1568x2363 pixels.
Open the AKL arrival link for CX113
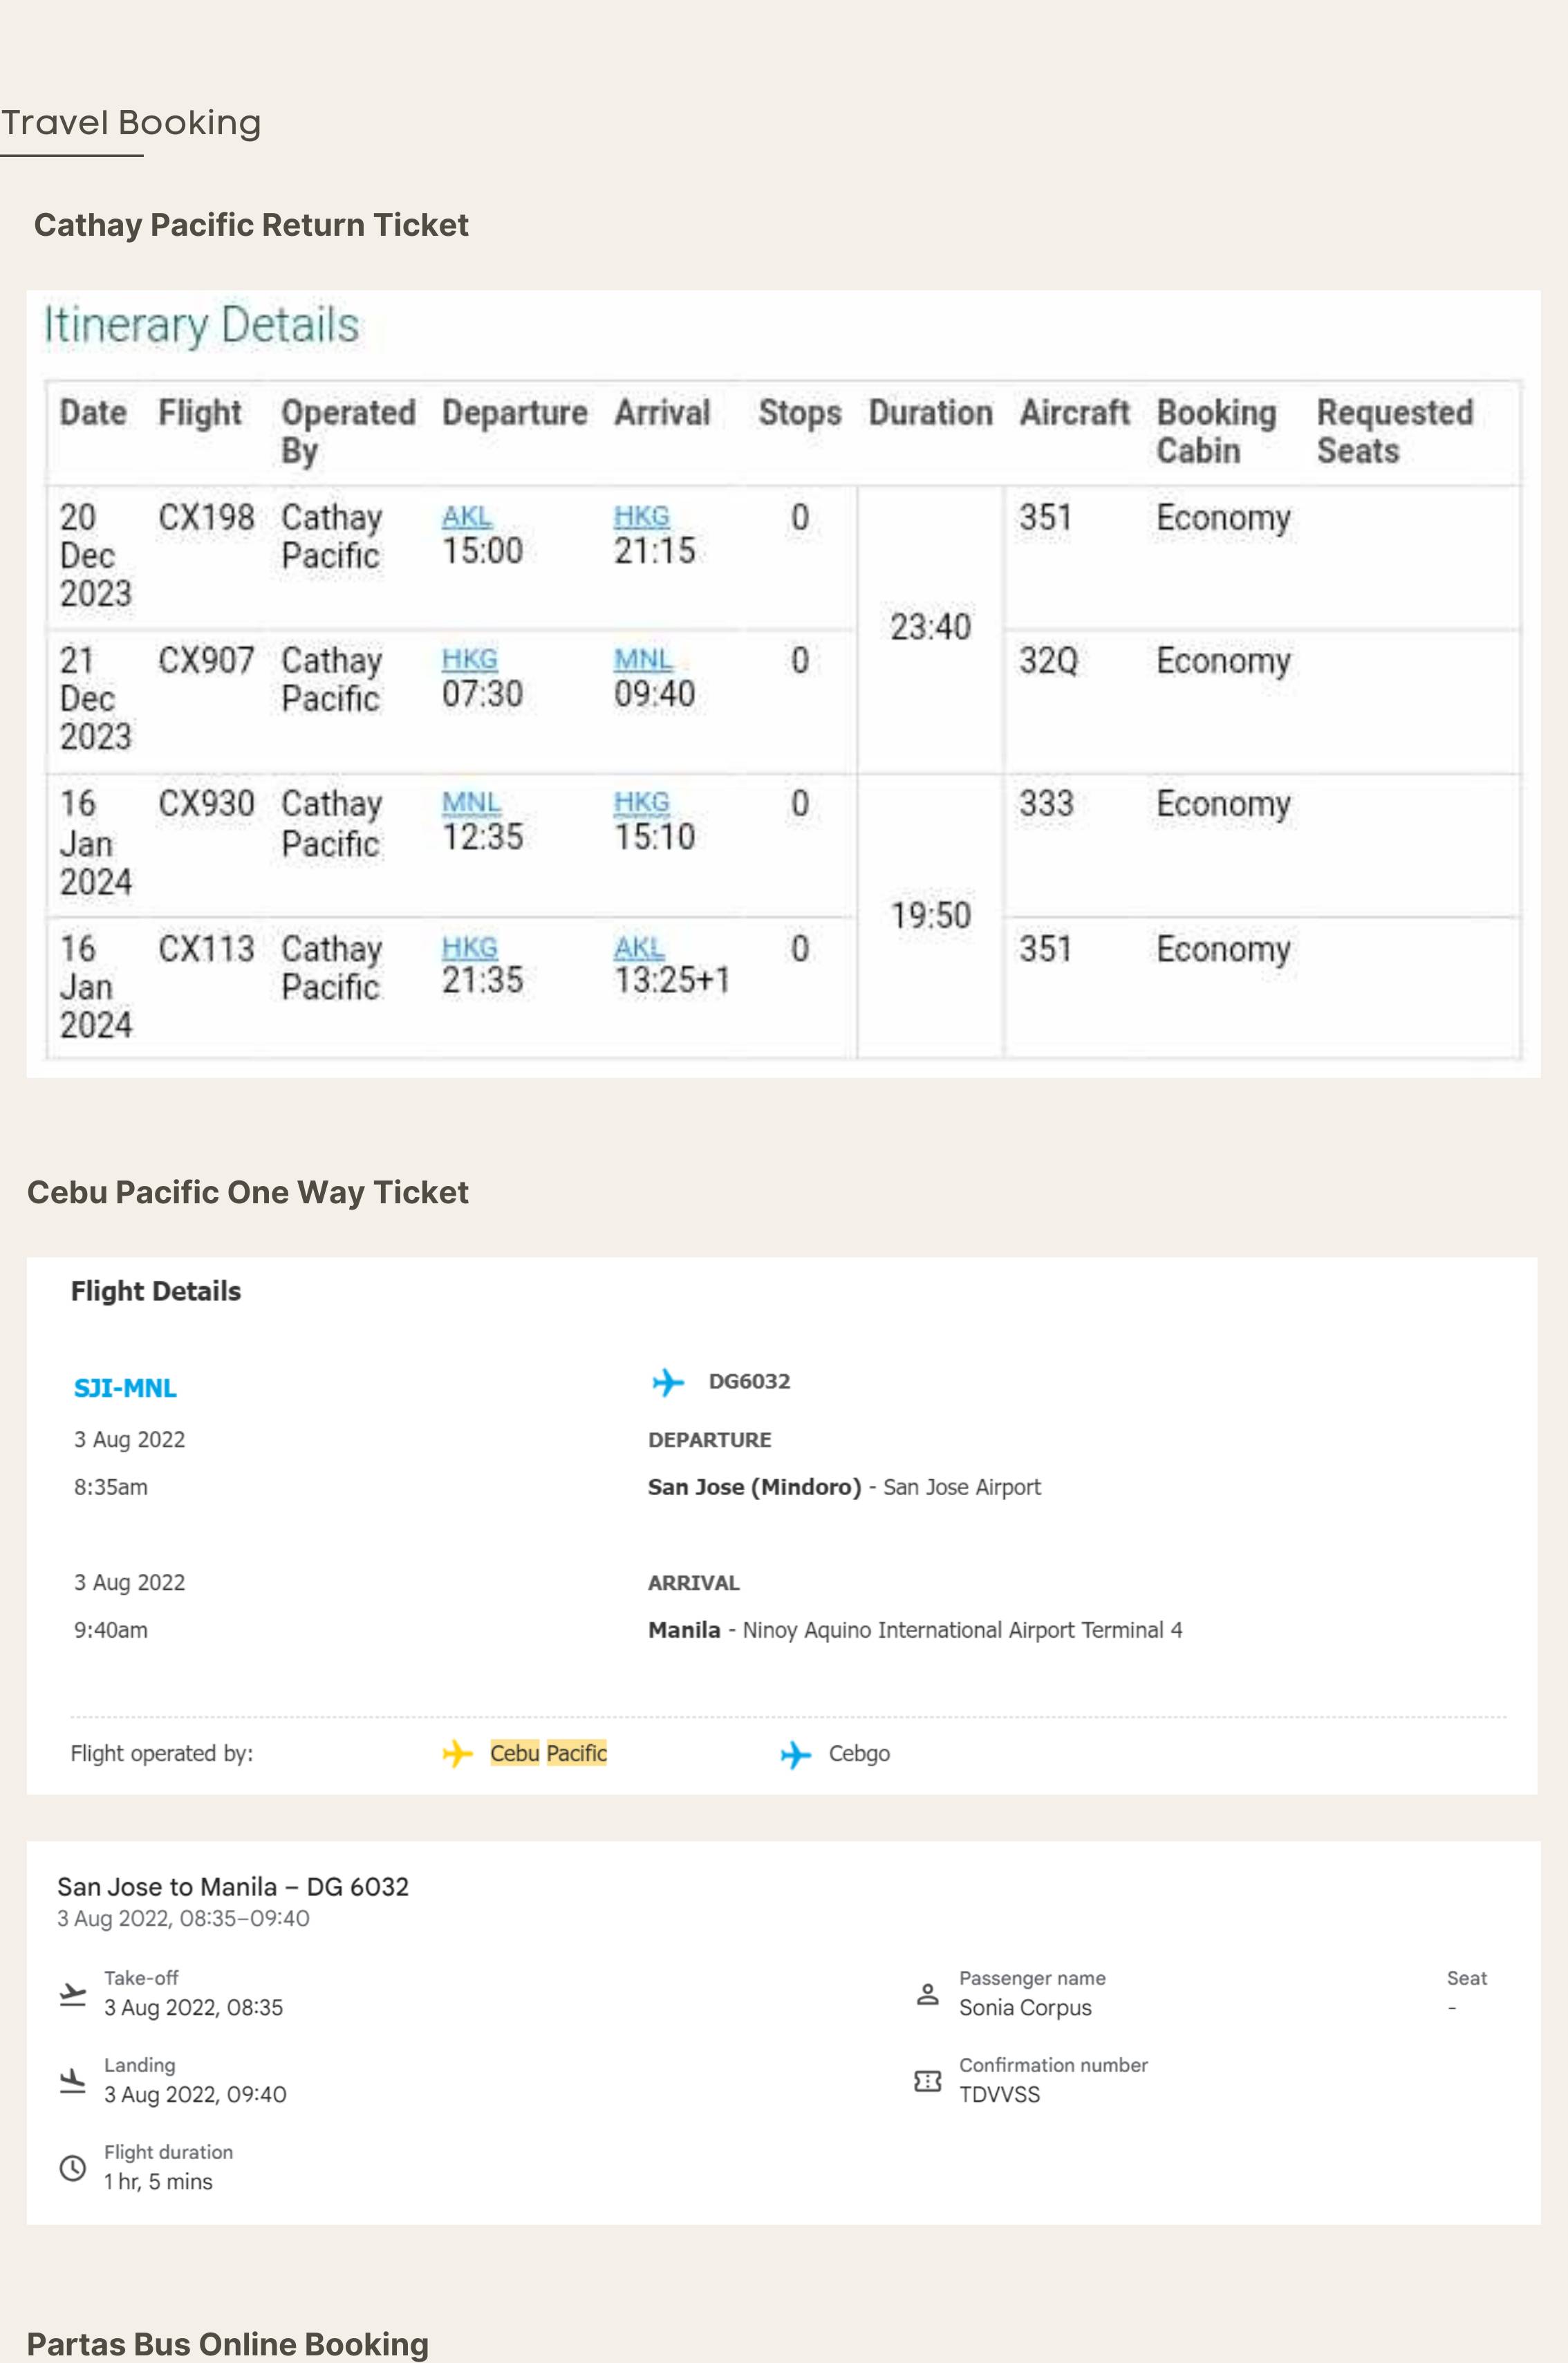click(638, 947)
